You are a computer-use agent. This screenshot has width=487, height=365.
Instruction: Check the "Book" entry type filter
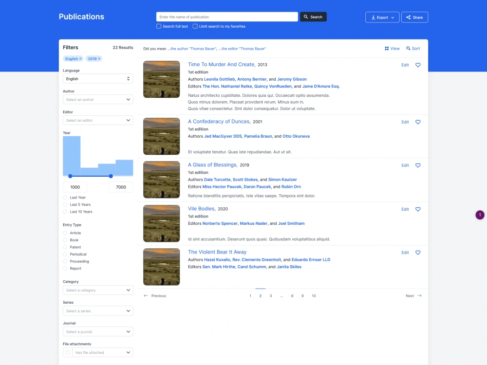[x=64, y=240]
